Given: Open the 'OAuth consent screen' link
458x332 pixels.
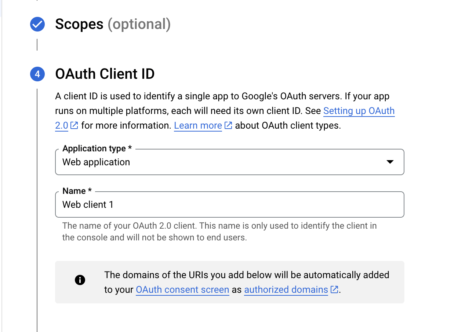Looking at the screenshot, I should [x=182, y=290].
